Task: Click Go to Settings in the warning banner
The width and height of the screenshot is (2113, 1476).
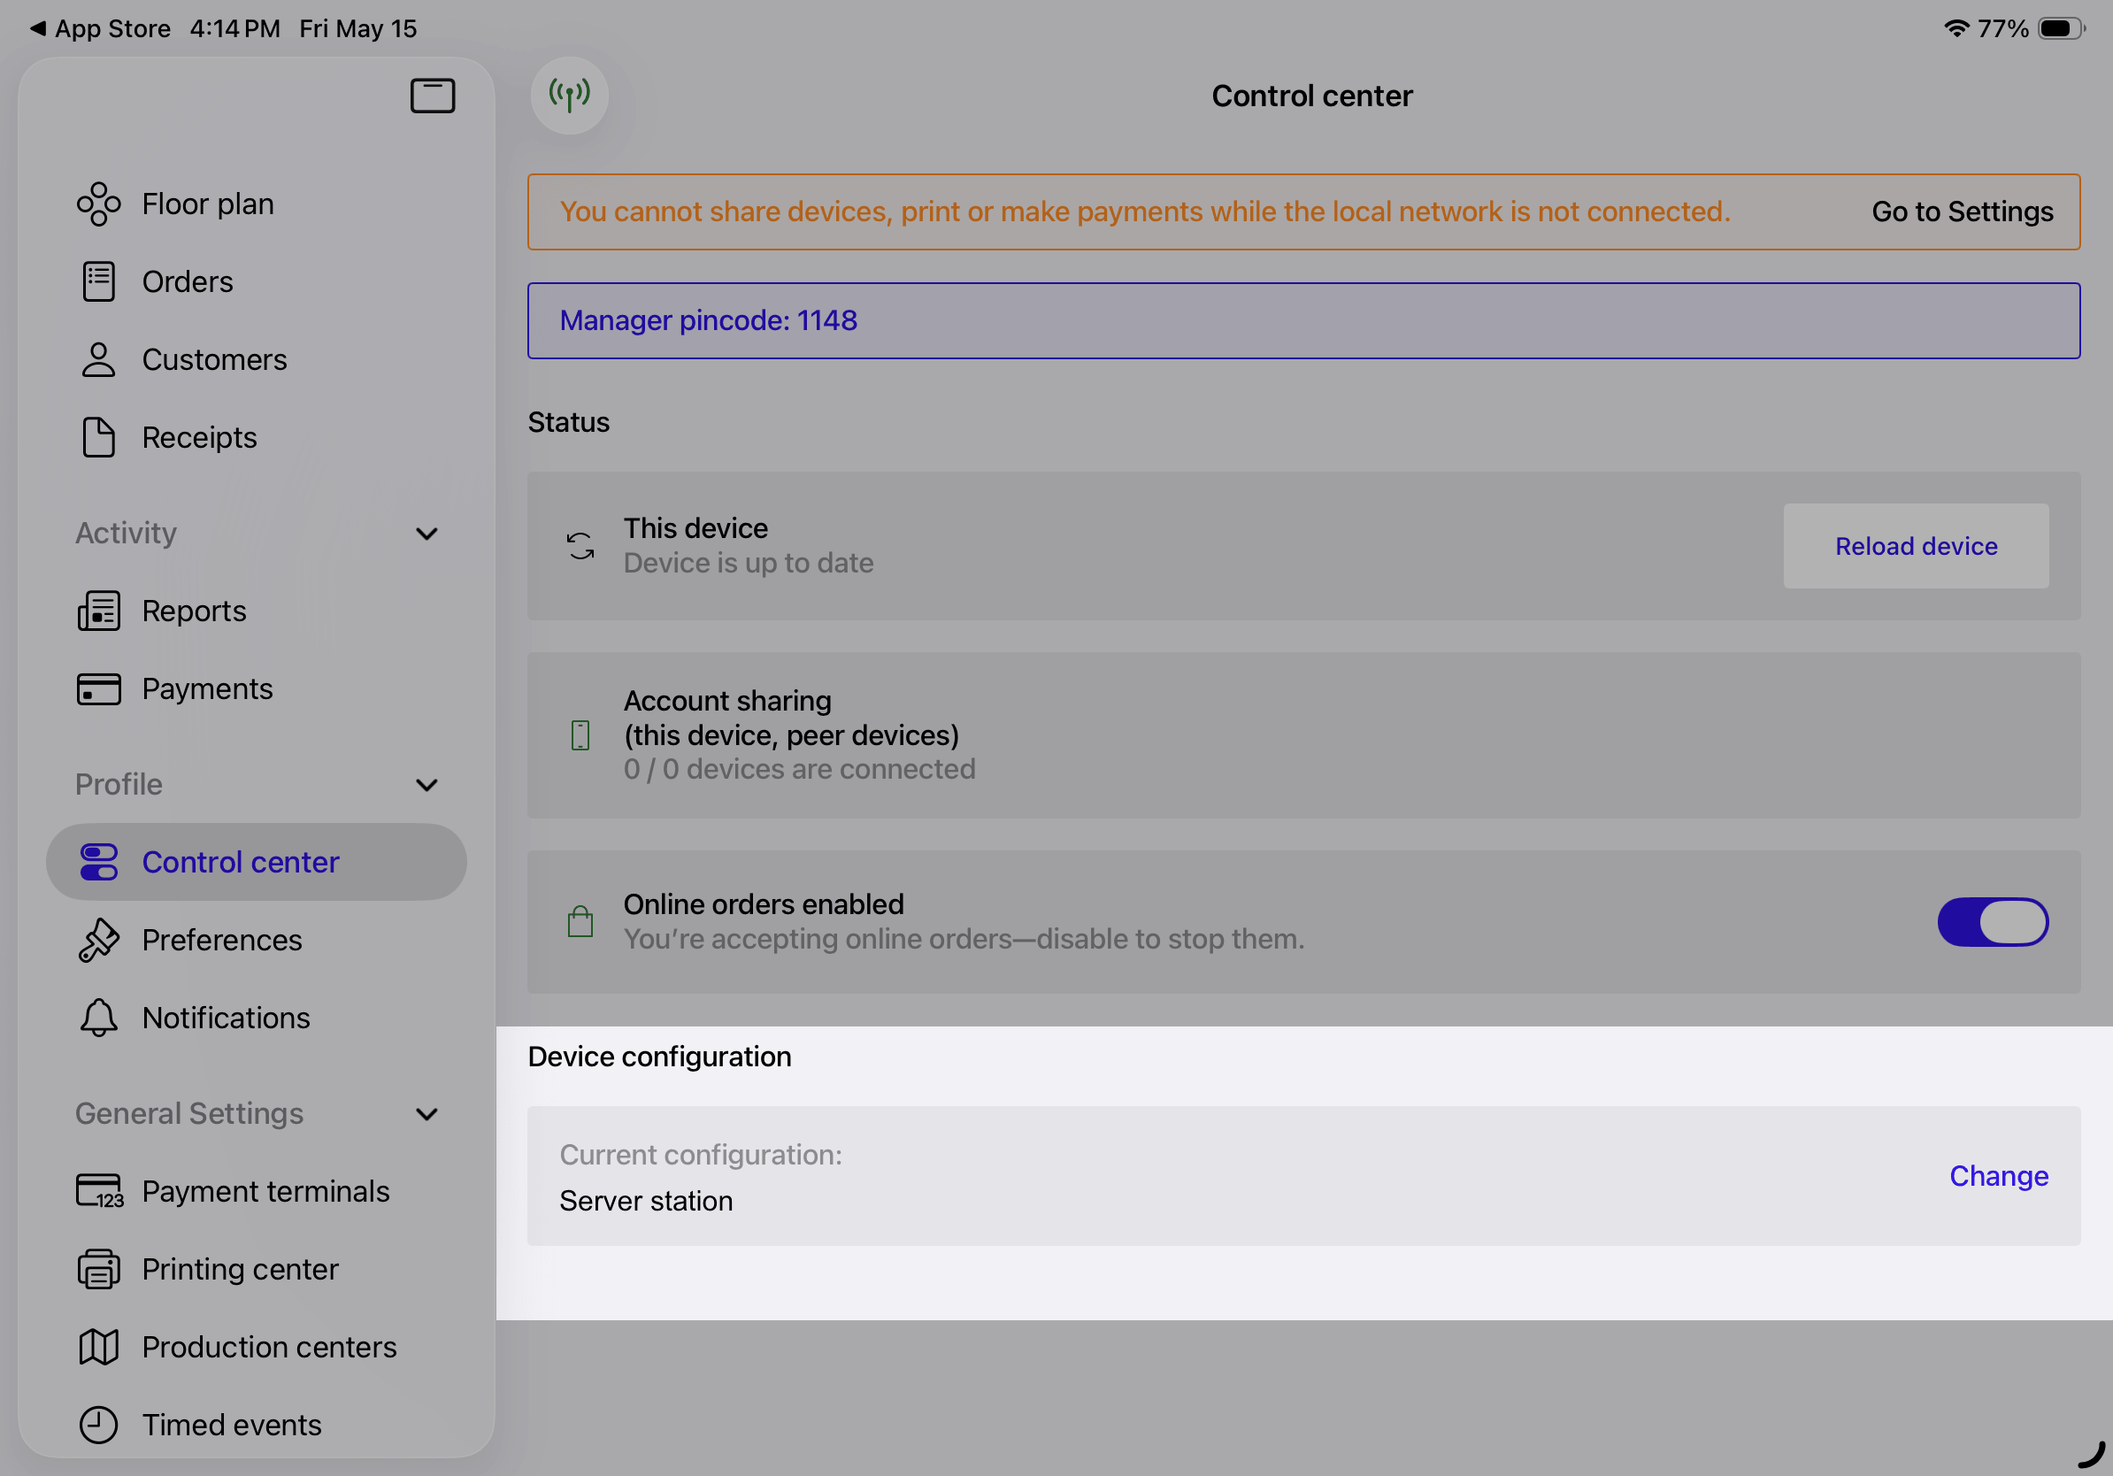Action: 1962,211
